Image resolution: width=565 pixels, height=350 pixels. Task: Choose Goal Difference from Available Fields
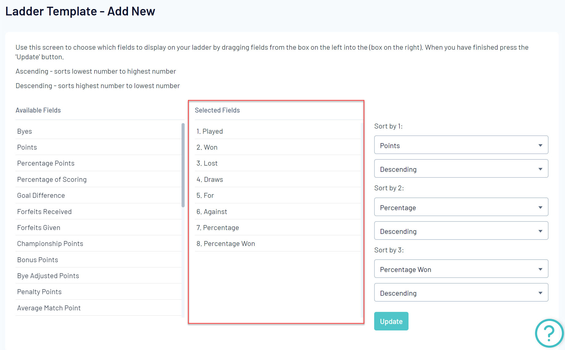pos(98,195)
